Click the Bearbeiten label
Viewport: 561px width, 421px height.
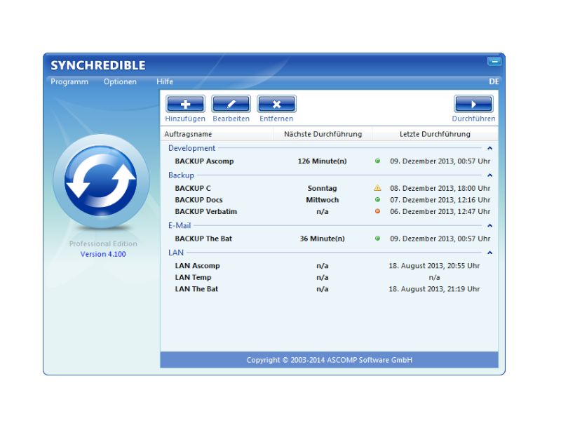tap(231, 119)
